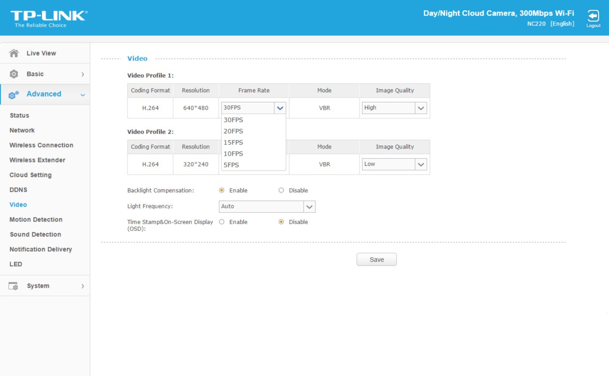Viewport: 609px width, 376px height.
Task: Click the Basic gear icon
Action: (14, 74)
